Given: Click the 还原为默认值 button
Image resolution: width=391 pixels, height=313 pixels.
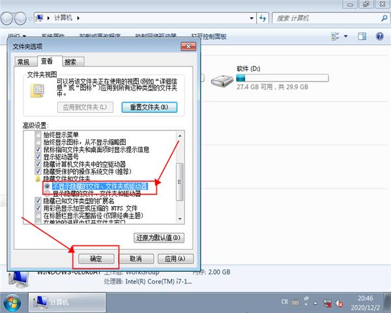Looking at the screenshot, I should coord(158,237).
